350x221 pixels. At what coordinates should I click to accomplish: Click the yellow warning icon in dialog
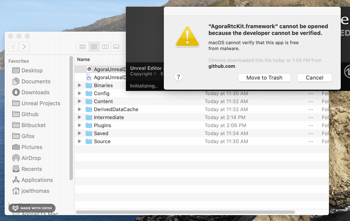coord(187,36)
